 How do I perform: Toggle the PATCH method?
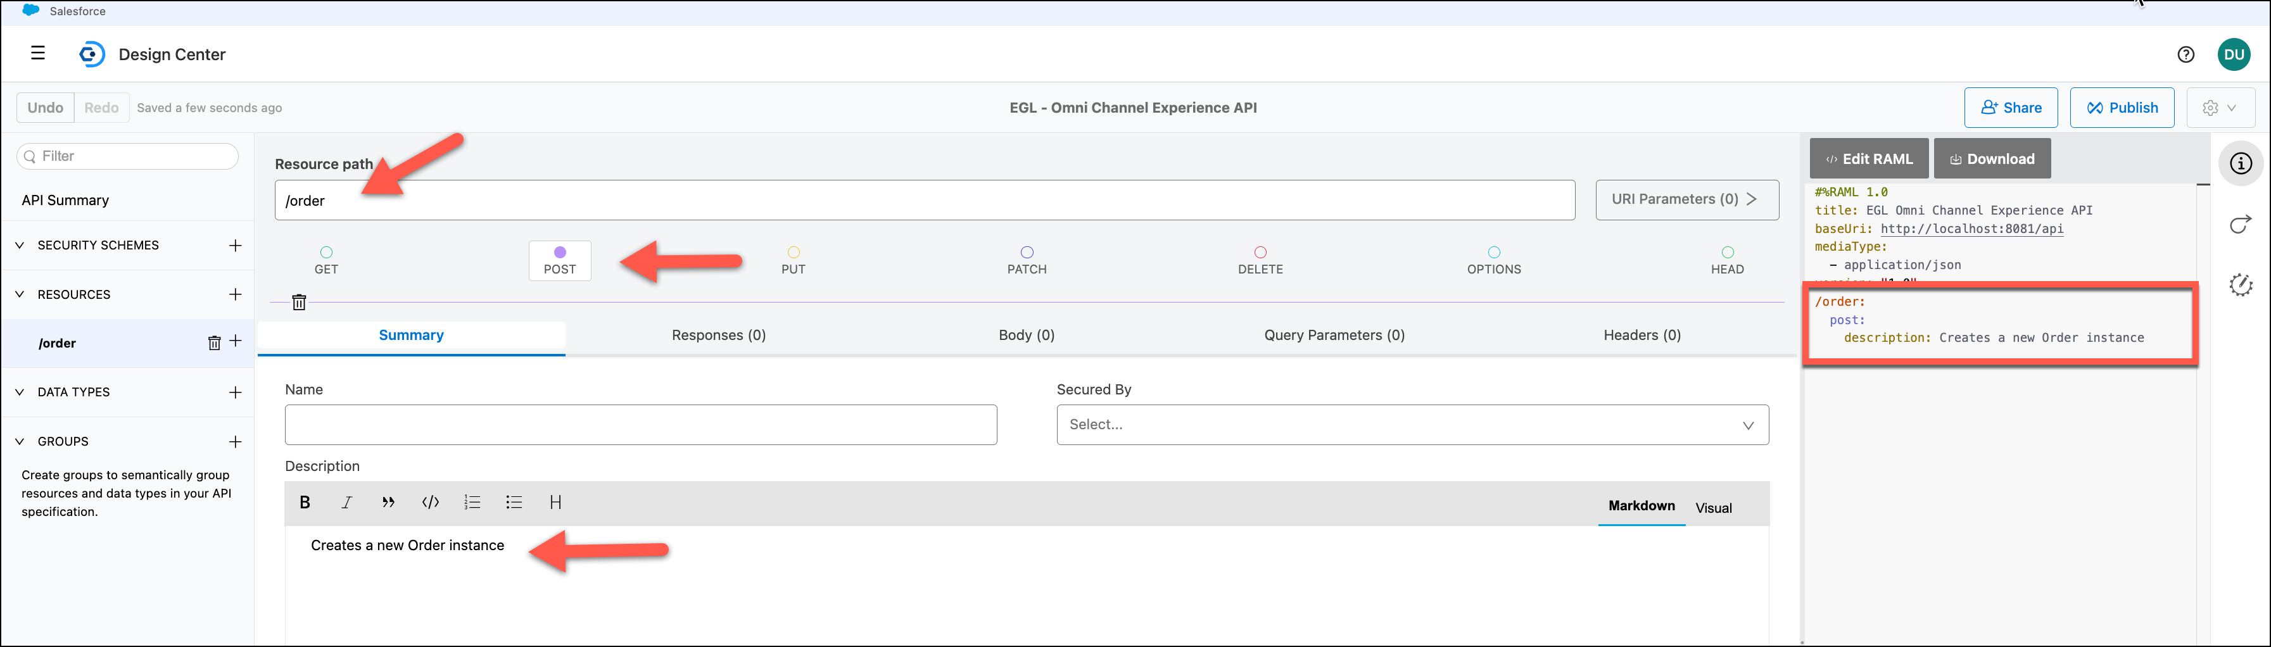tap(1026, 261)
